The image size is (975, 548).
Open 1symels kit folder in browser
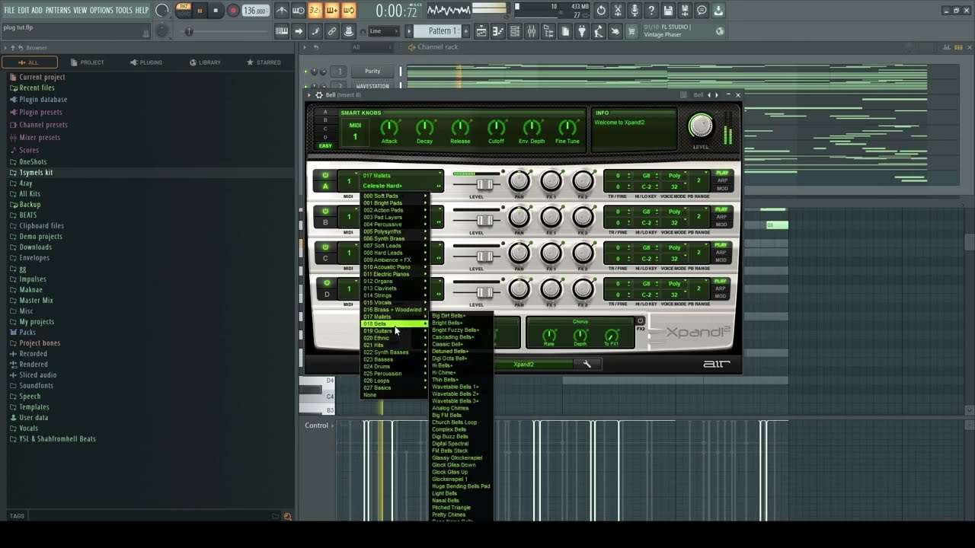pyautogui.click(x=36, y=173)
